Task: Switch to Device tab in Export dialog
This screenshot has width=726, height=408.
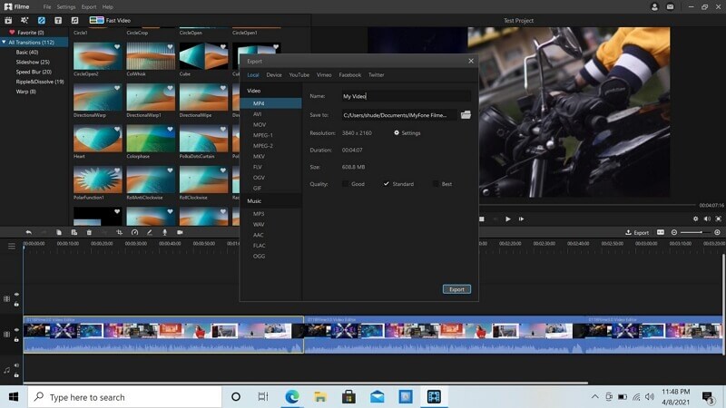Action: 274,74
